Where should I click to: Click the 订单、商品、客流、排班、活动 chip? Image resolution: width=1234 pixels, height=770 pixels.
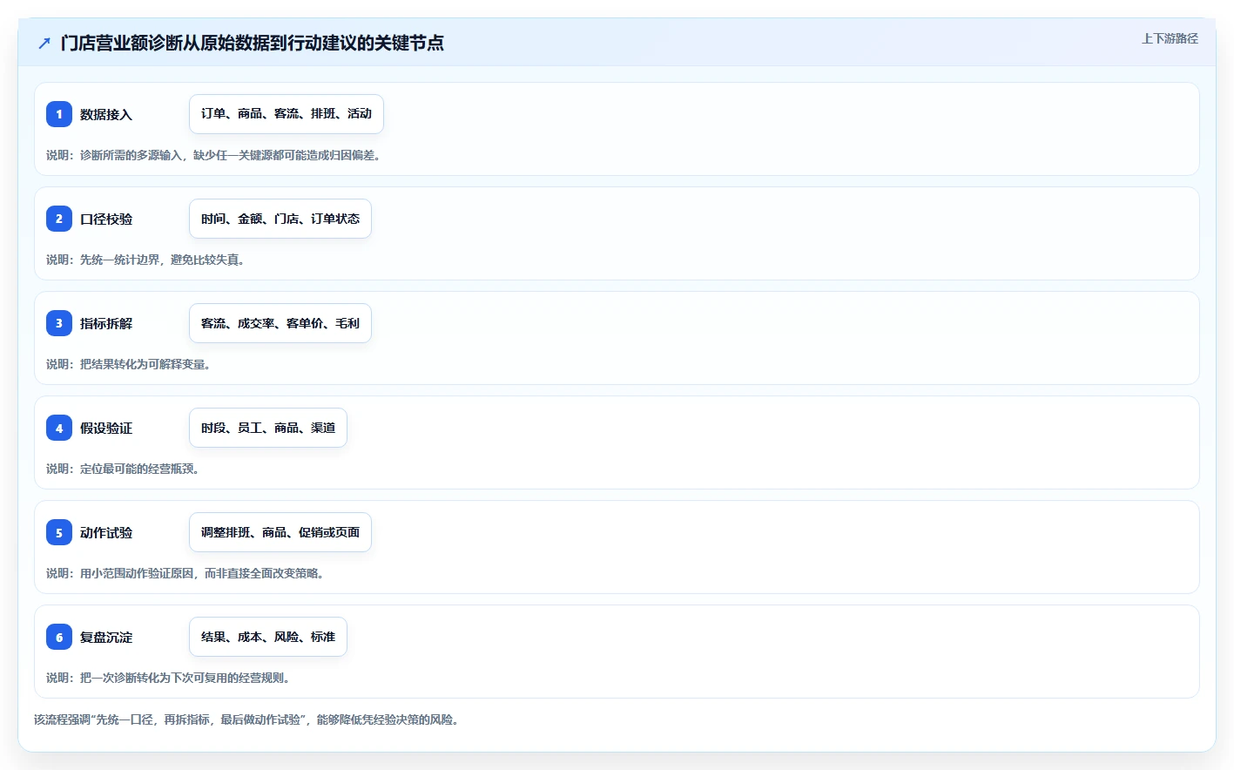tap(287, 114)
